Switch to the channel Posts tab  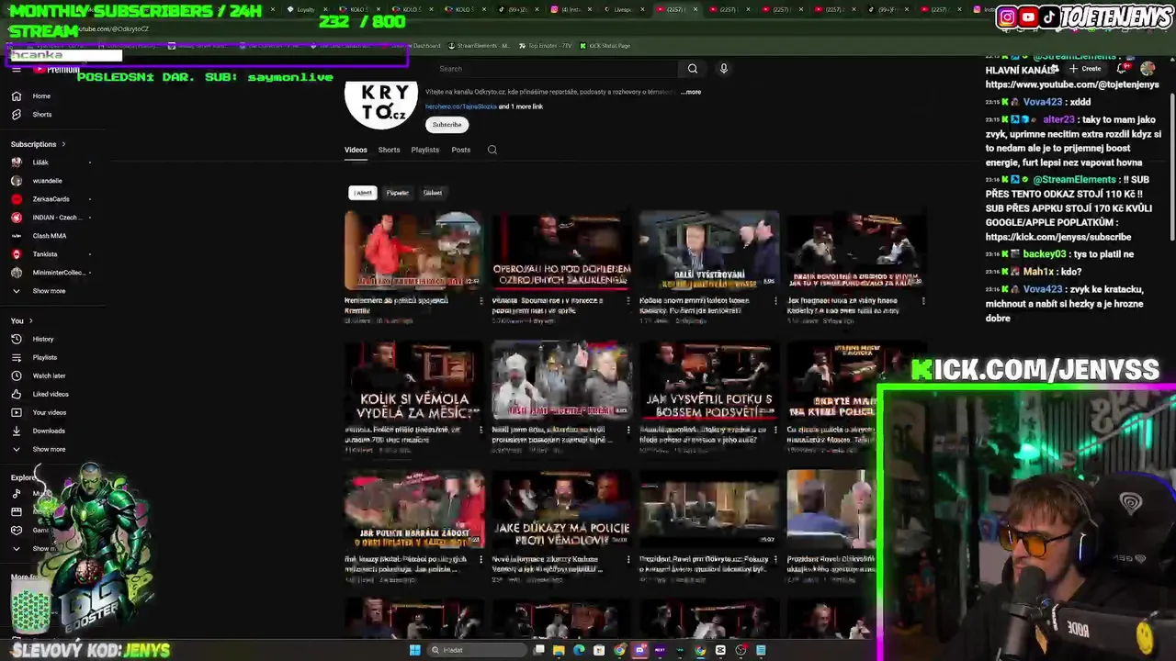coord(460,151)
